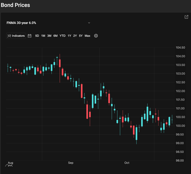
Task: Click the Sep date axis label
Action: click(x=71, y=163)
